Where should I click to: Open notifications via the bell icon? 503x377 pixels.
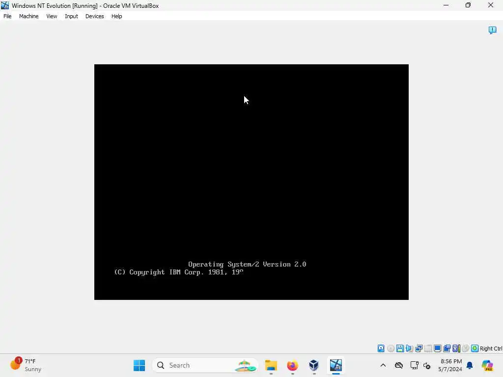click(470, 365)
